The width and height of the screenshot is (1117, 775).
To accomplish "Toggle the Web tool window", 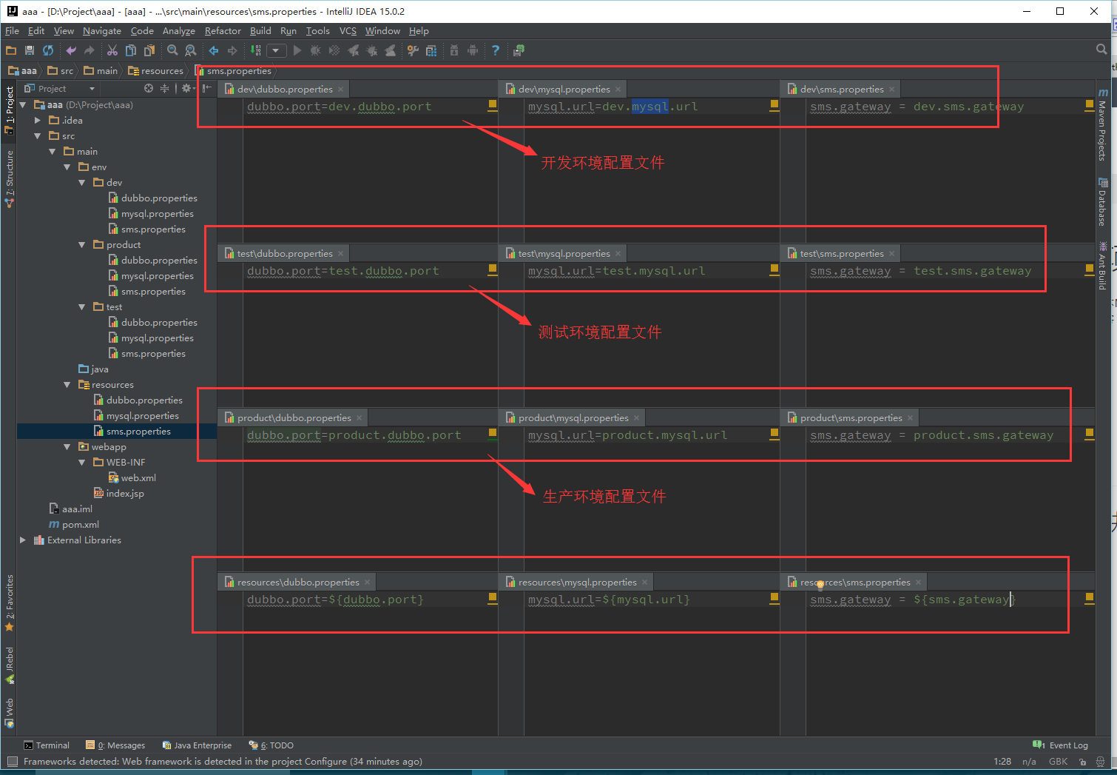I will tap(9, 713).
